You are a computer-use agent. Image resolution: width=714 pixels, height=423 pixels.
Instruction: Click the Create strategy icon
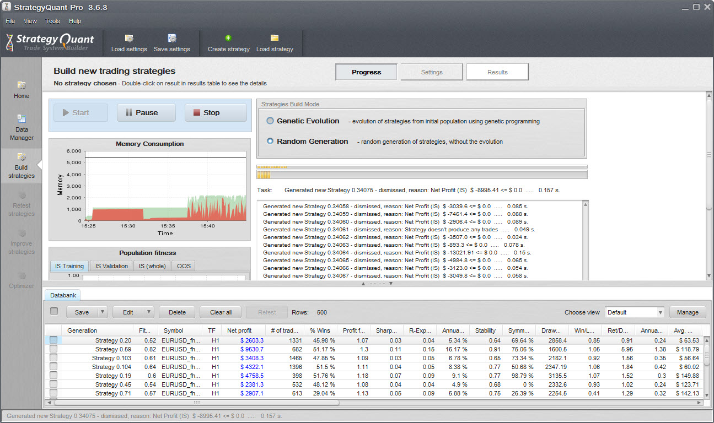228,38
